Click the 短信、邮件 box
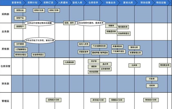 pos(69,23)
